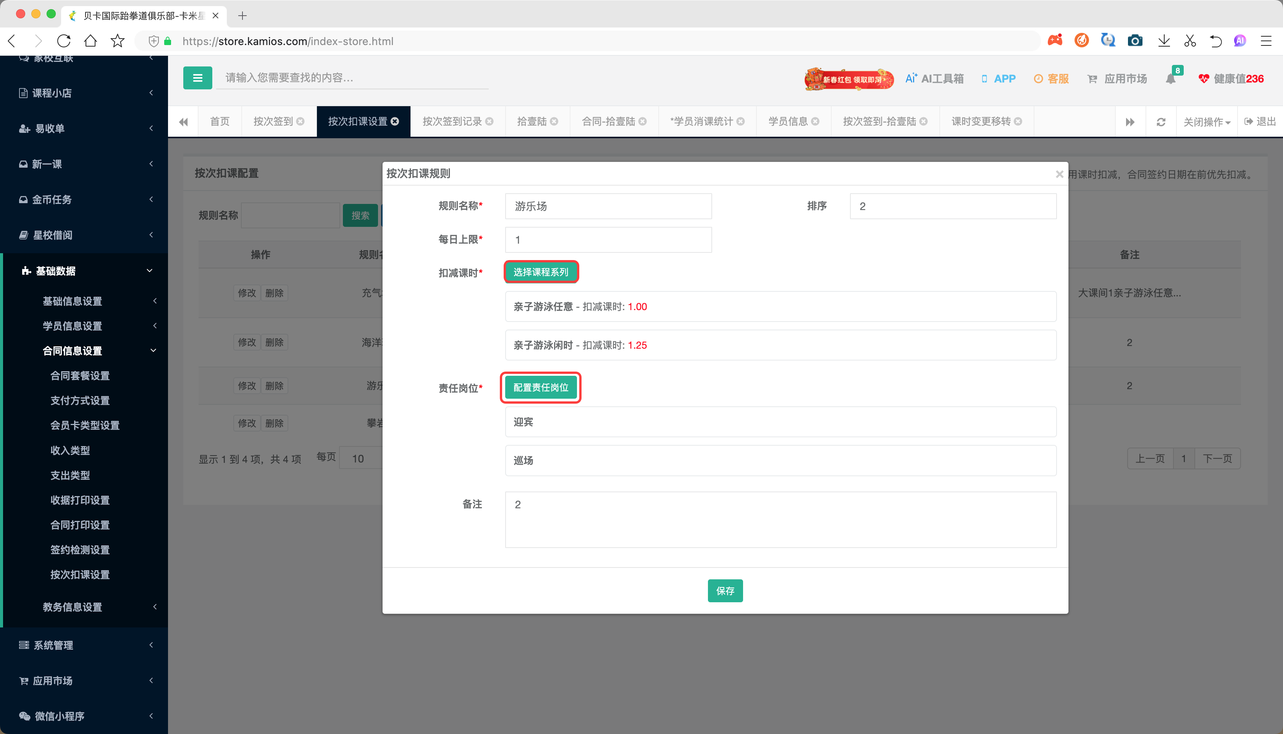Image resolution: width=1283 pixels, height=734 pixels.
Task: Bookmark page with the star icon
Action: click(117, 41)
